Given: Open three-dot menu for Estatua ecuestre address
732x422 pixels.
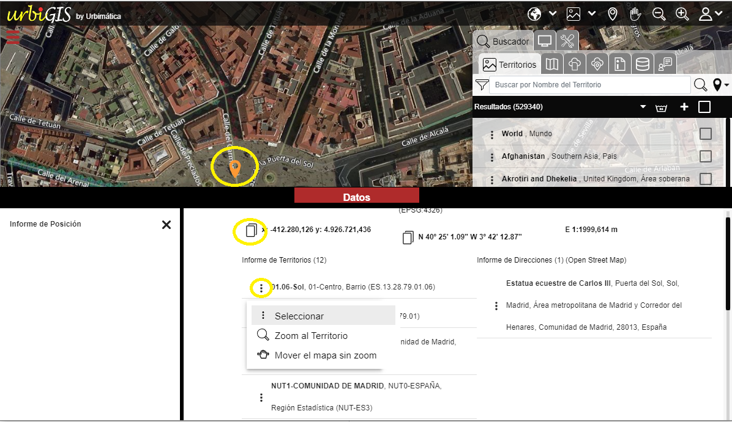Looking at the screenshot, I should pyautogui.click(x=496, y=305).
